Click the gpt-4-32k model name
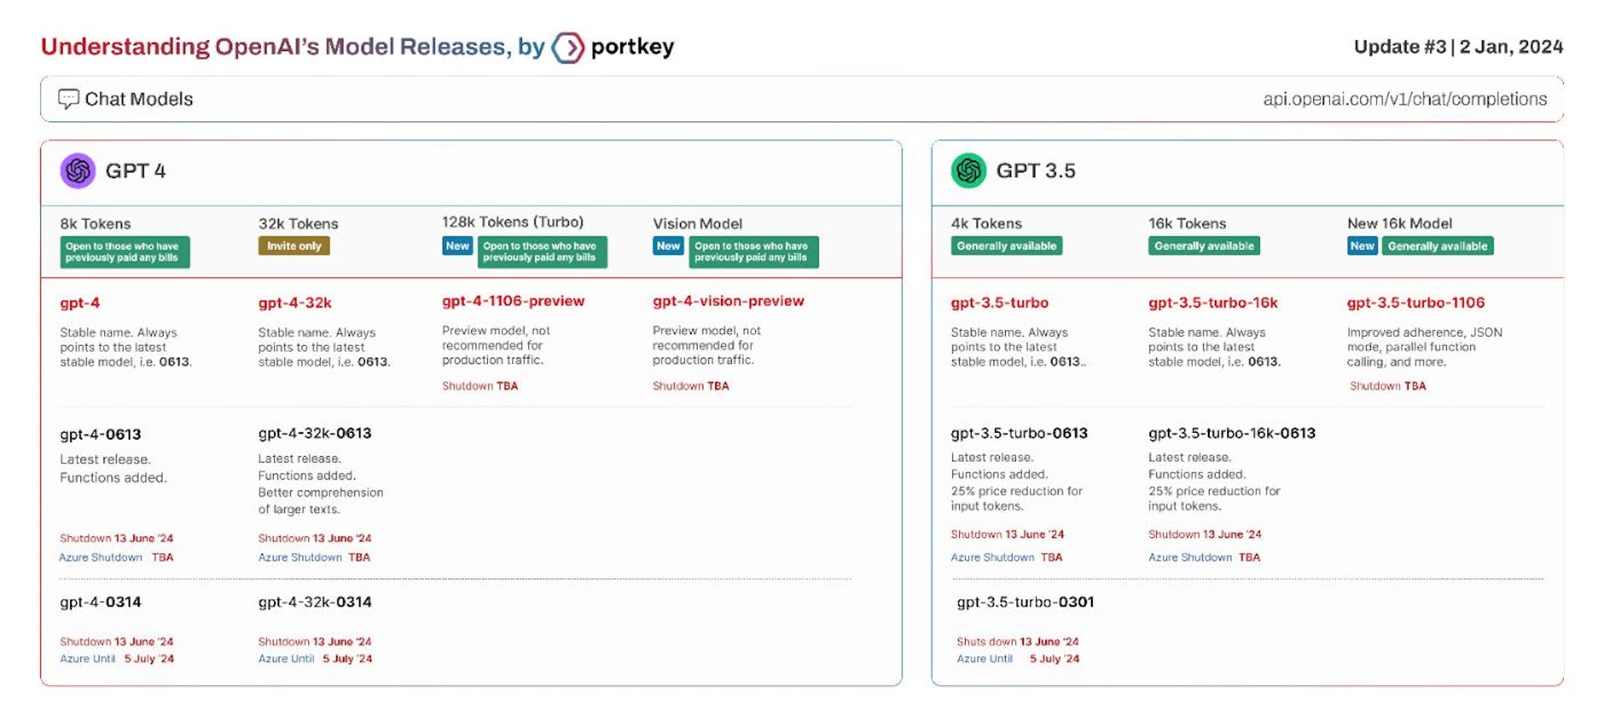1604x716 pixels. coord(295,302)
